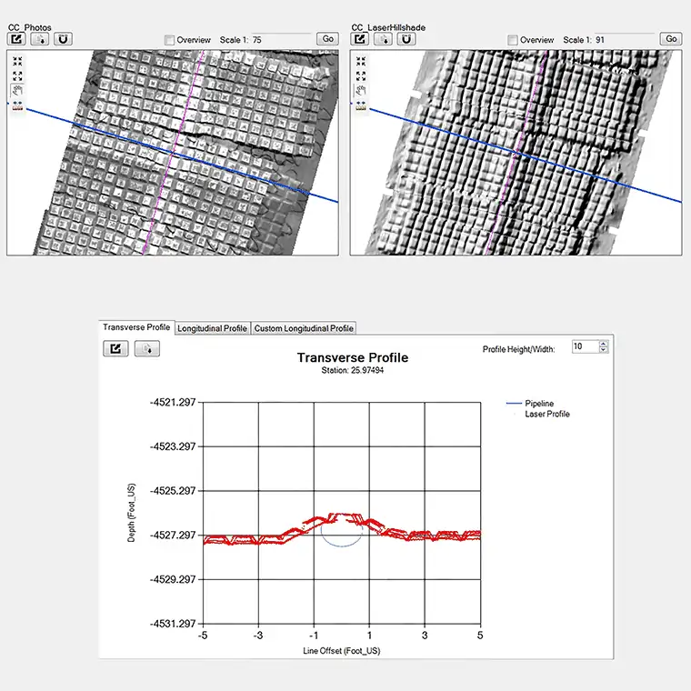Click the CC_Photos panel title
This screenshot has height=691, width=691.
click(29, 27)
